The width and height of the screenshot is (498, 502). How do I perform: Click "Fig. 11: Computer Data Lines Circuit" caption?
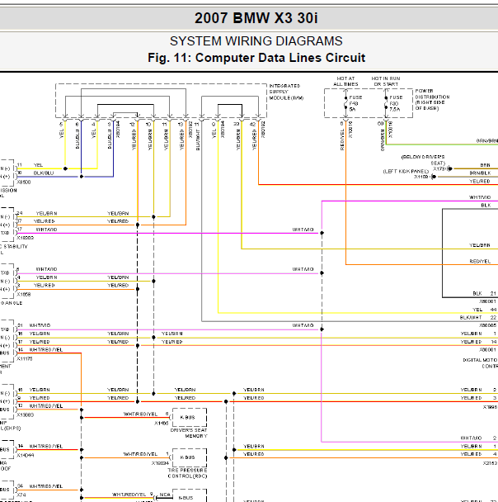[256, 58]
